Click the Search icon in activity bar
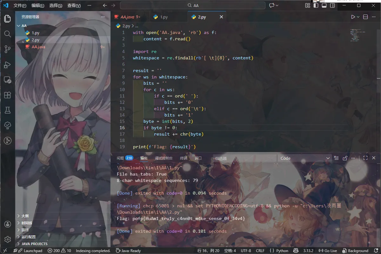 tap(7, 34)
